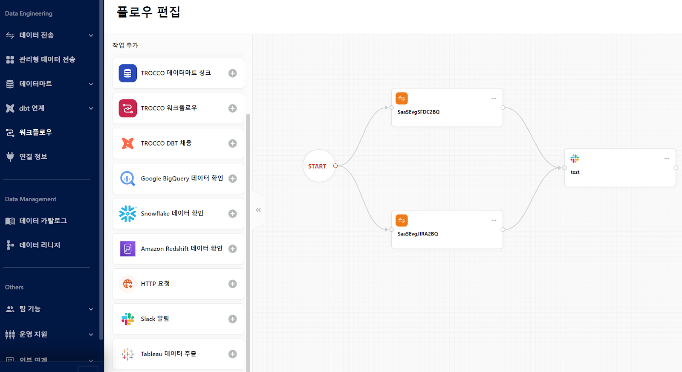The width and height of the screenshot is (682, 372).
Task: Click the HTTP 요청 label
Action: point(155,284)
